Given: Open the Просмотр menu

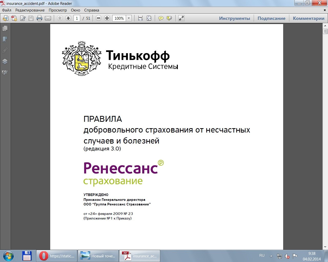Looking at the screenshot, I should [x=58, y=10].
